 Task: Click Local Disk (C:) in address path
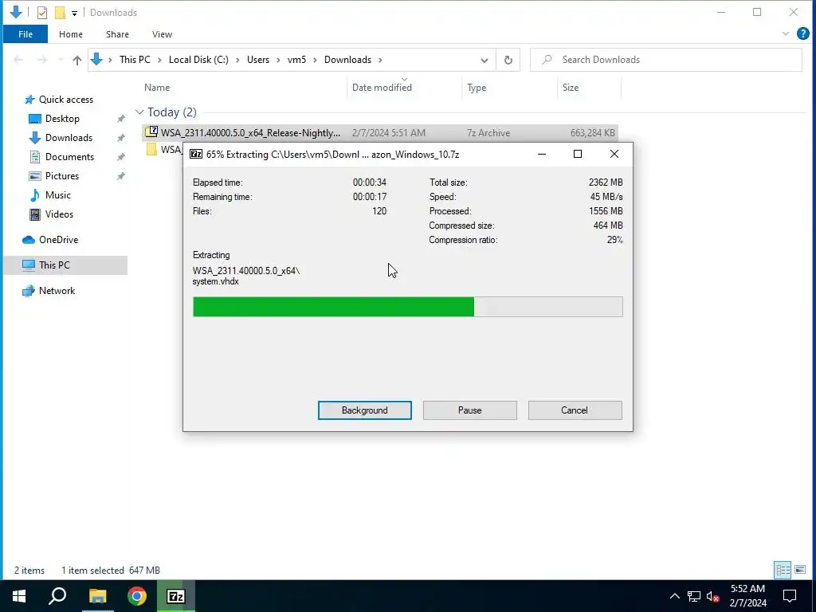point(198,60)
